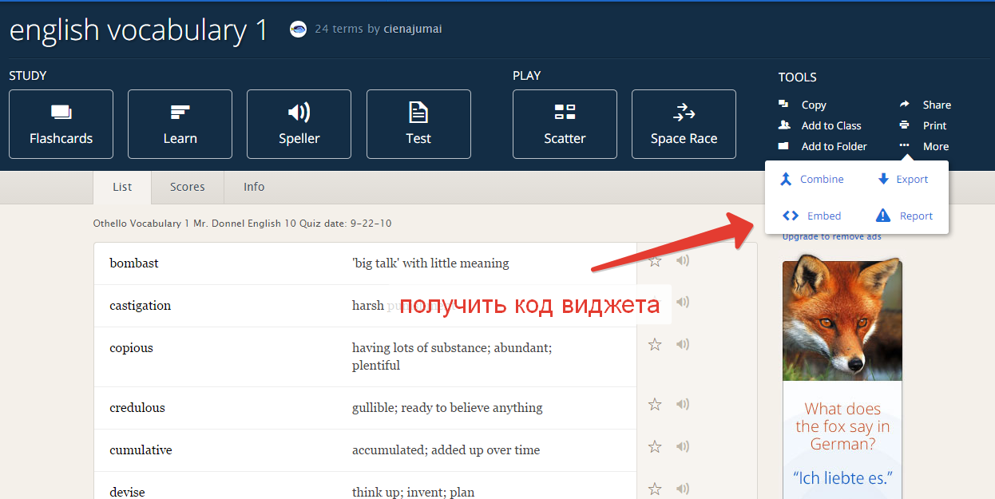Select Embed to get widget code
The height and width of the screenshot is (499, 995).
tap(812, 216)
